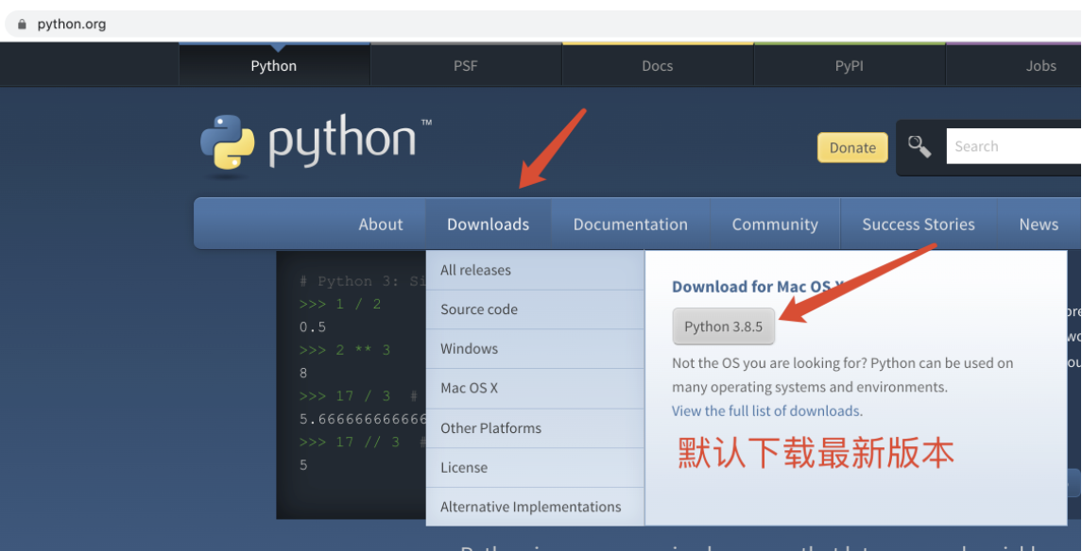Click the search magnifier icon
The image size is (1082, 551).
point(919,146)
